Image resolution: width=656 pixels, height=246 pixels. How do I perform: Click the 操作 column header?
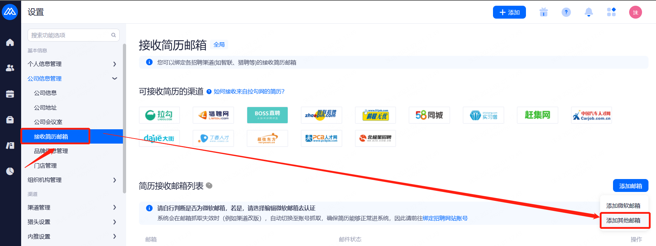[x=636, y=239]
